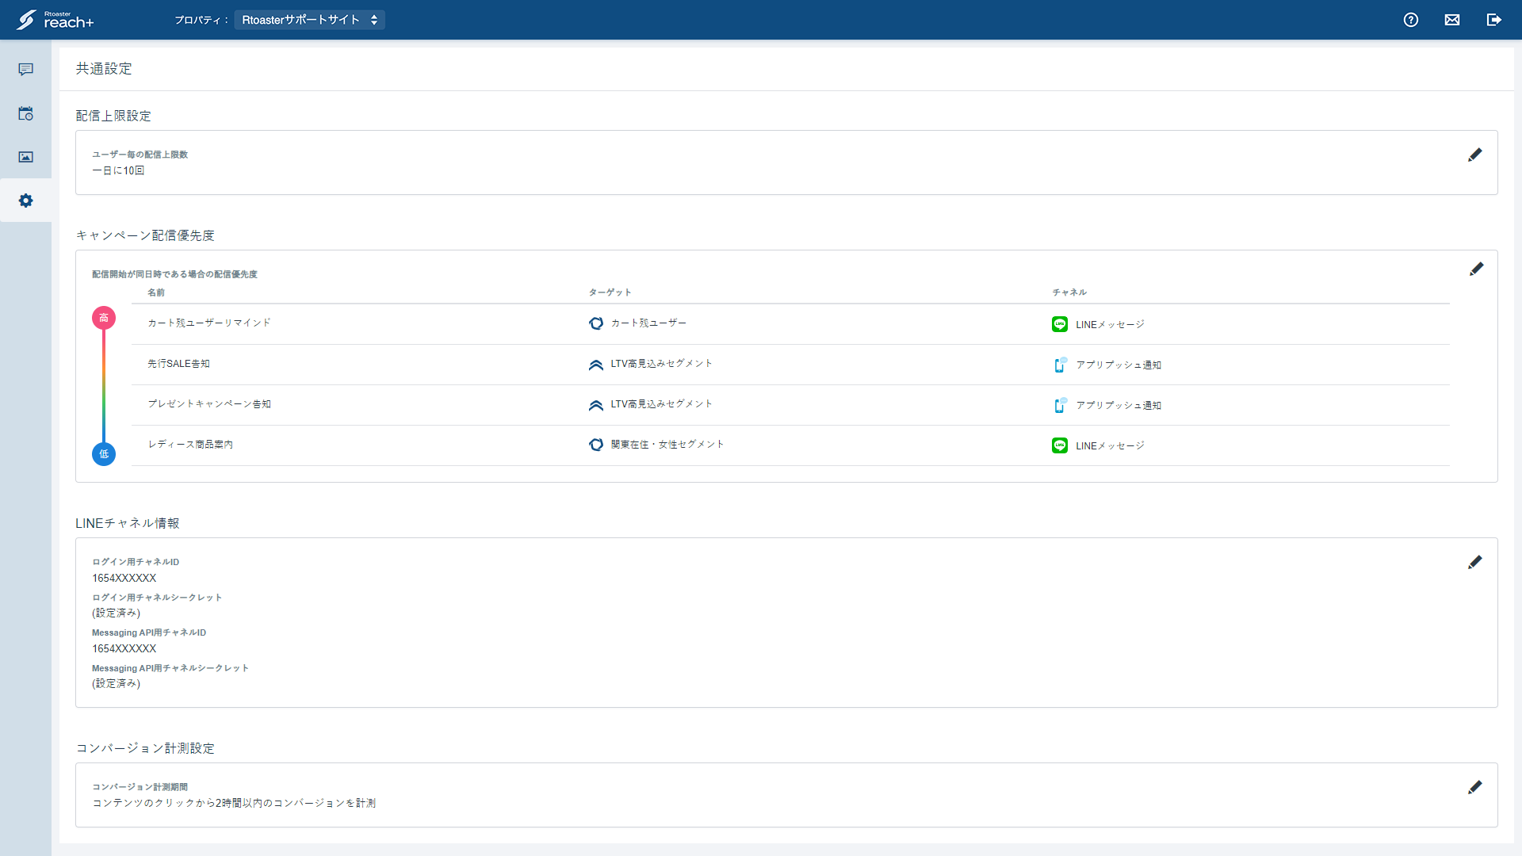Select the レディース商品案内 campaign name
Viewport: 1522px width, 856px height.
[x=190, y=445]
